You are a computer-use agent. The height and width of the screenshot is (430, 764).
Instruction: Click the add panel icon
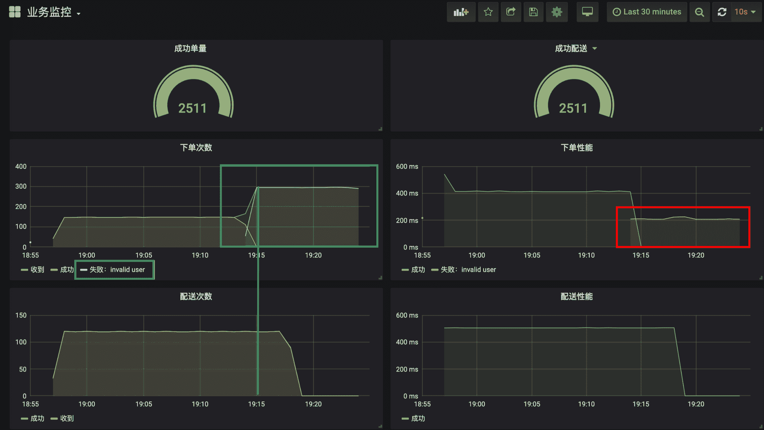point(461,12)
